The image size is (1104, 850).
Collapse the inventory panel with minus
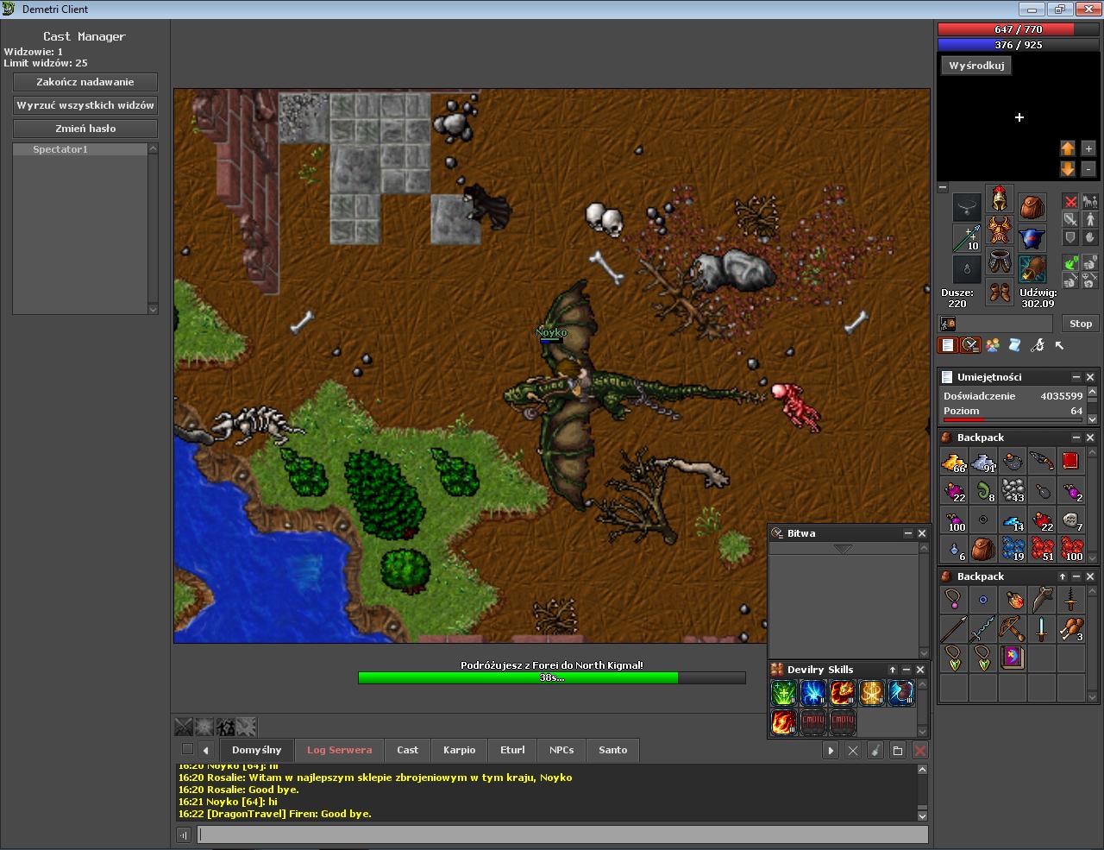pyautogui.click(x=943, y=187)
